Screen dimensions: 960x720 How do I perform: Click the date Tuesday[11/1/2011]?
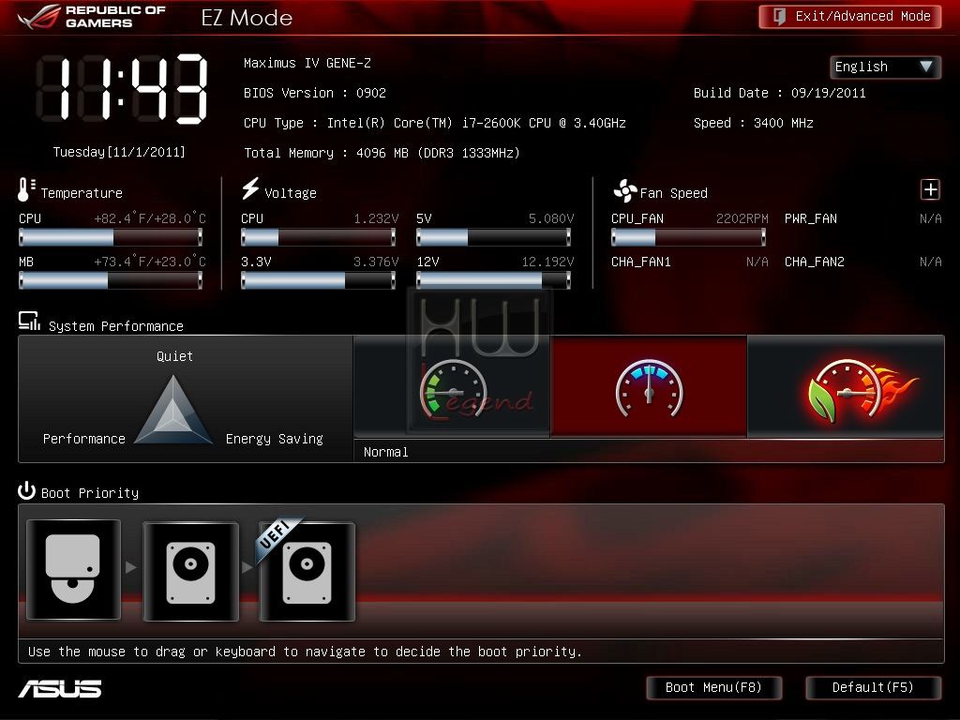pos(119,152)
